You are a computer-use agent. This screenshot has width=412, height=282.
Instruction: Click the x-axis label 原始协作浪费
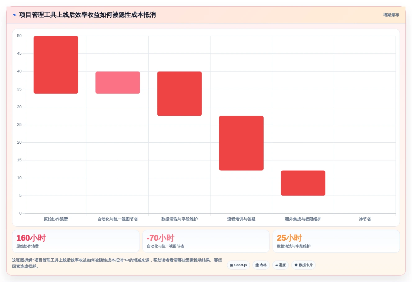[56, 219]
